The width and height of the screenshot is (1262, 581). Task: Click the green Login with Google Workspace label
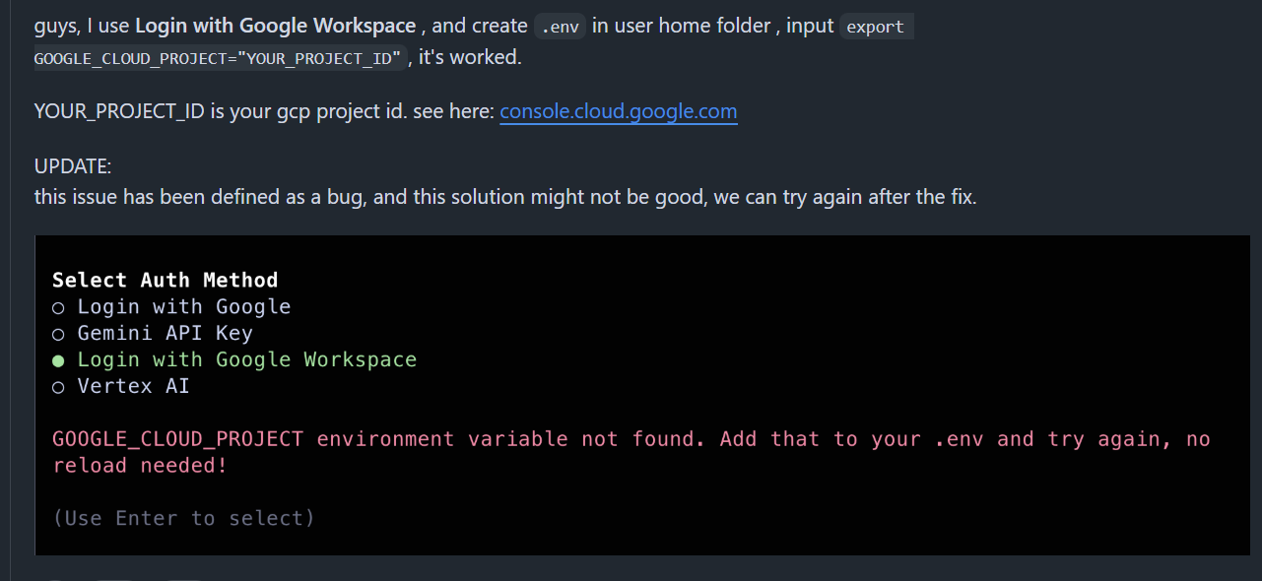tap(247, 360)
